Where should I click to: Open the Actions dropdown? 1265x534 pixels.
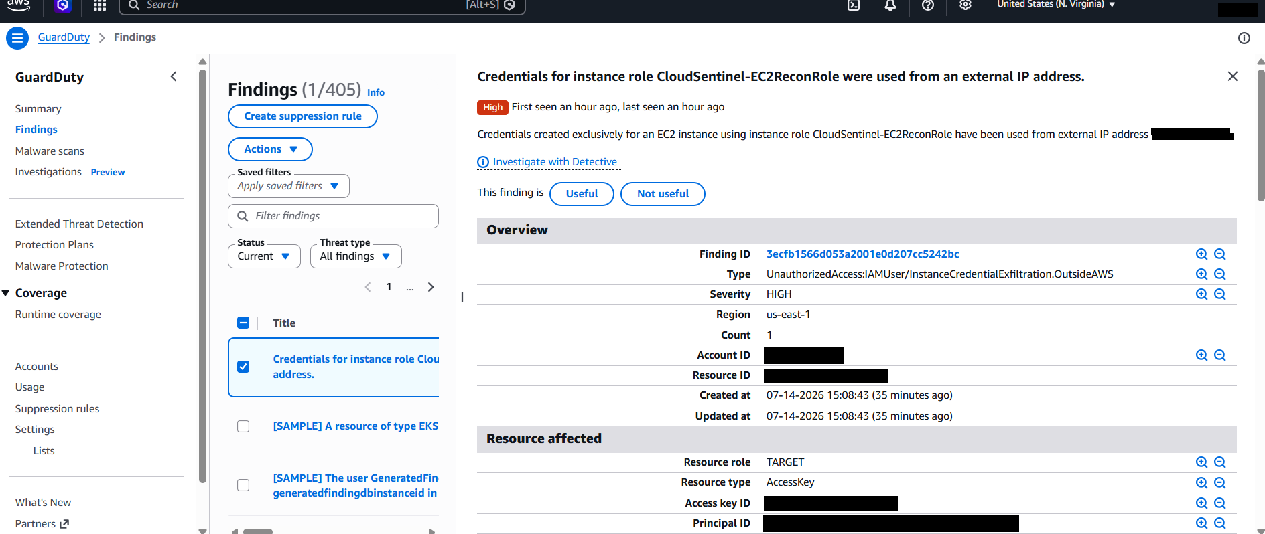(x=270, y=149)
